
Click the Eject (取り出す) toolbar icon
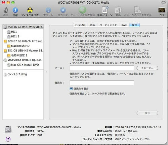pyautogui.click(x=63, y=10)
